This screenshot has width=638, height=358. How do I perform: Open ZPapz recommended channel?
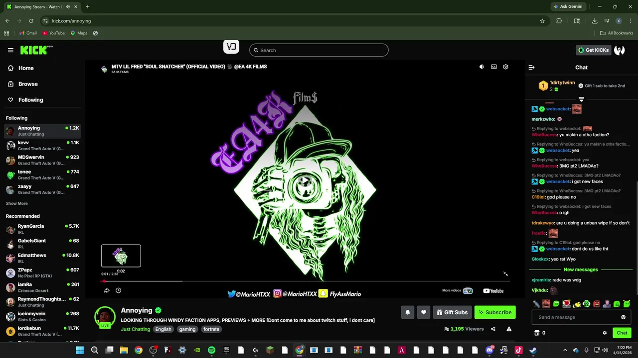42,273
